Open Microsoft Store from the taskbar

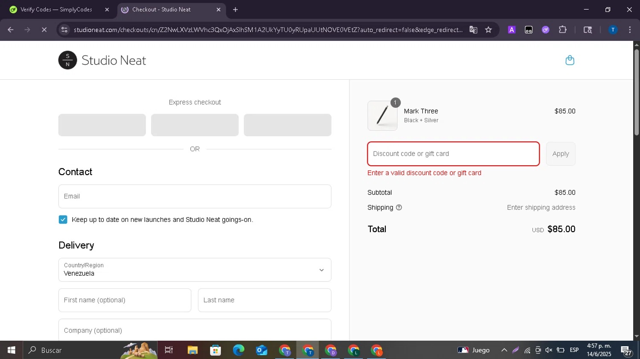215,350
